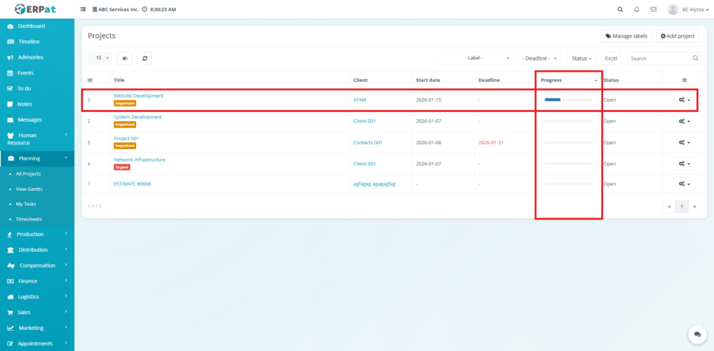Open the notifications bell icon

click(x=637, y=10)
